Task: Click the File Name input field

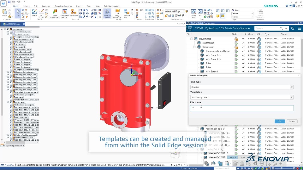Action: 242,108
